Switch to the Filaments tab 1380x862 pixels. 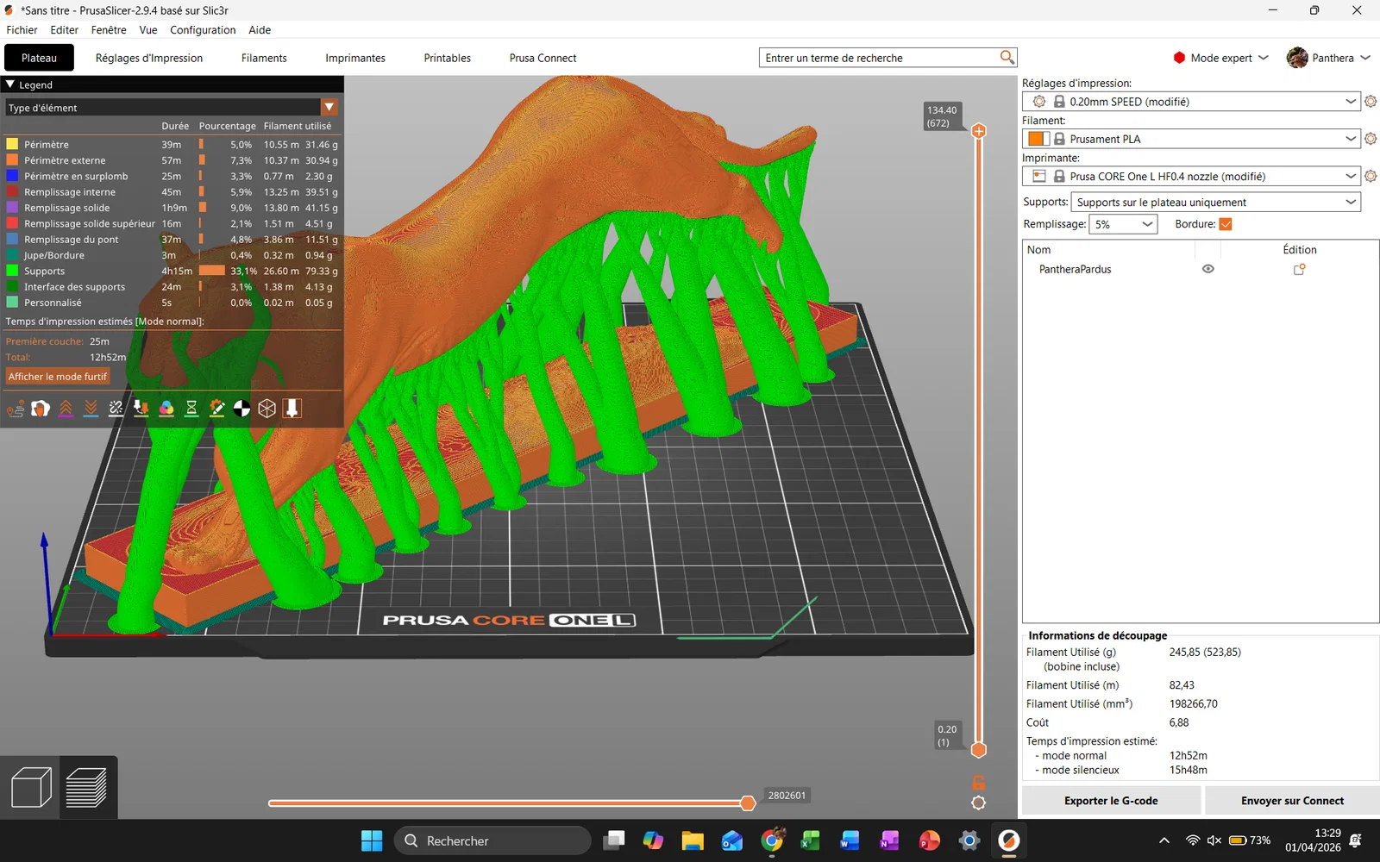[264, 58]
